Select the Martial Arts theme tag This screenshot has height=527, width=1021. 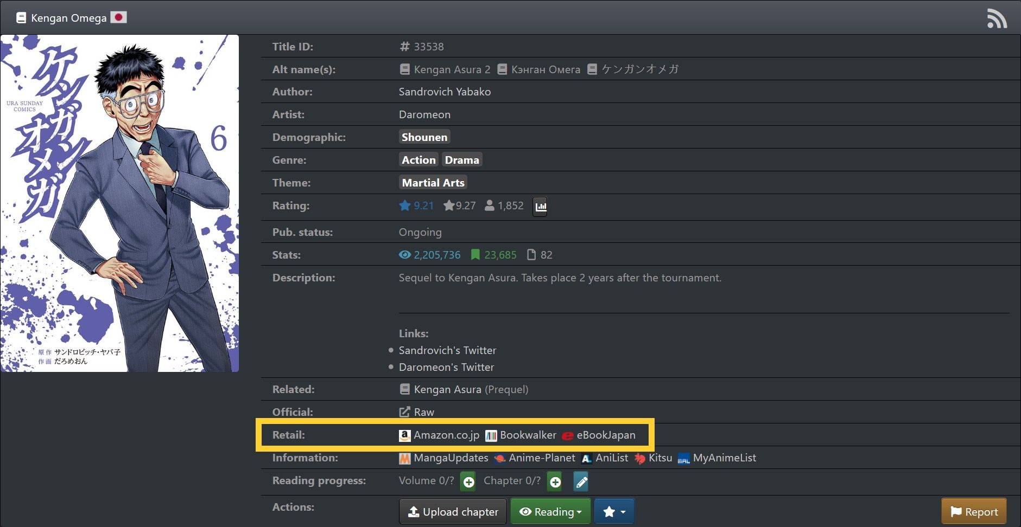pyautogui.click(x=433, y=183)
